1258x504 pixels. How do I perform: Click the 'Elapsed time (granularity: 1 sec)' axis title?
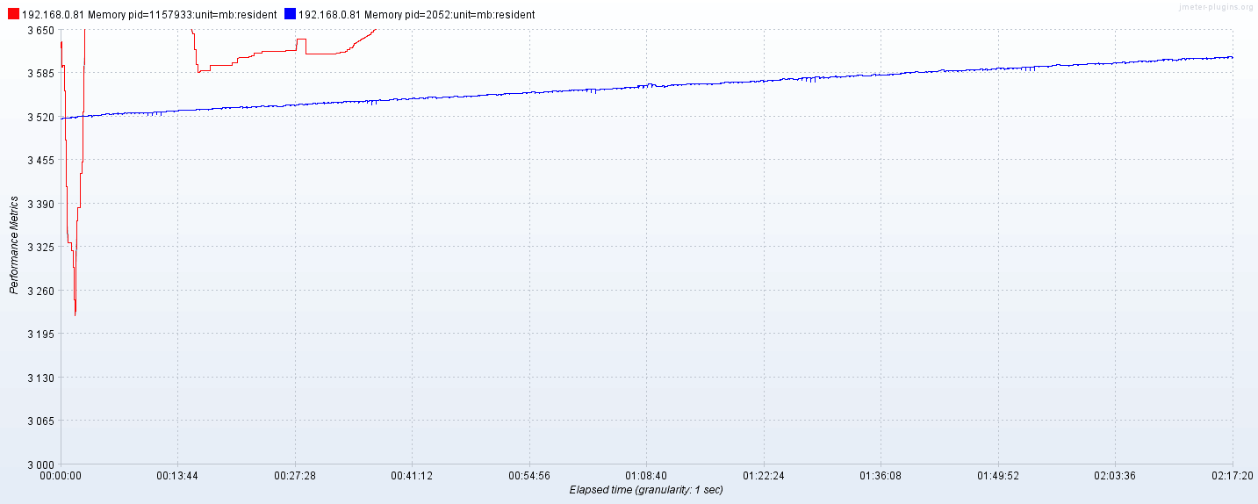point(646,490)
